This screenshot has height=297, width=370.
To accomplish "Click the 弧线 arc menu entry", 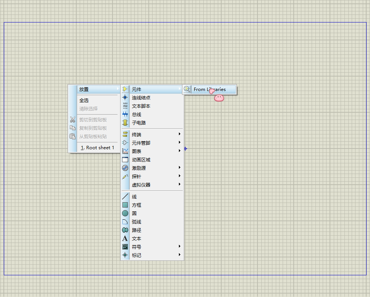I will (x=137, y=222).
